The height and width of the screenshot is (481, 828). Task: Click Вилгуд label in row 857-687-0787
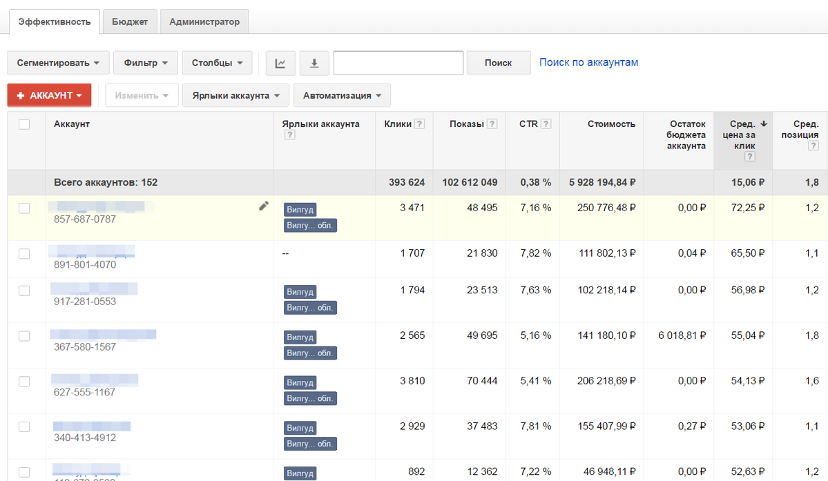(300, 209)
